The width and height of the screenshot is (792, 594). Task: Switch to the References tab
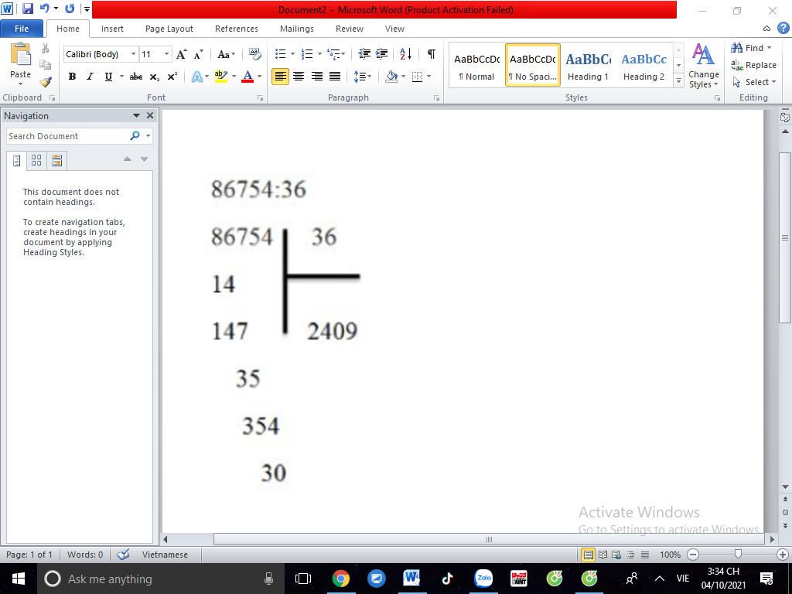click(x=237, y=29)
